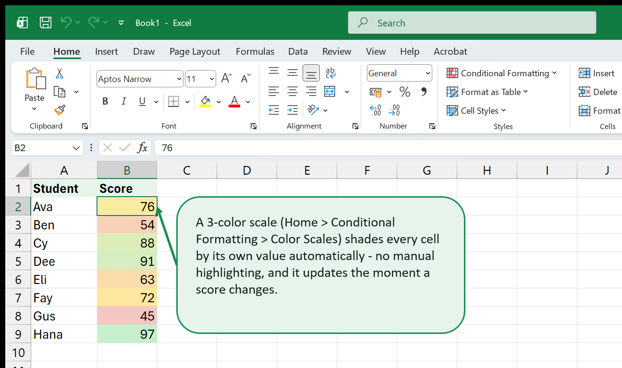Apply Comma Style
Image resolution: width=622 pixels, height=368 pixels.
point(424,91)
